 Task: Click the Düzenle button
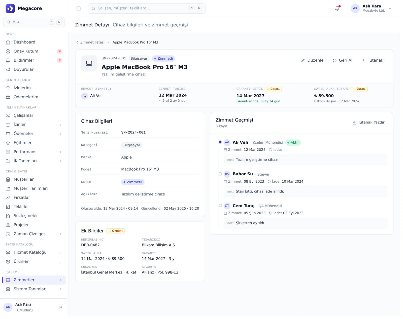(312, 60)
